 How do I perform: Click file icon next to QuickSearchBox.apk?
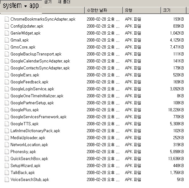click(7, 159)
